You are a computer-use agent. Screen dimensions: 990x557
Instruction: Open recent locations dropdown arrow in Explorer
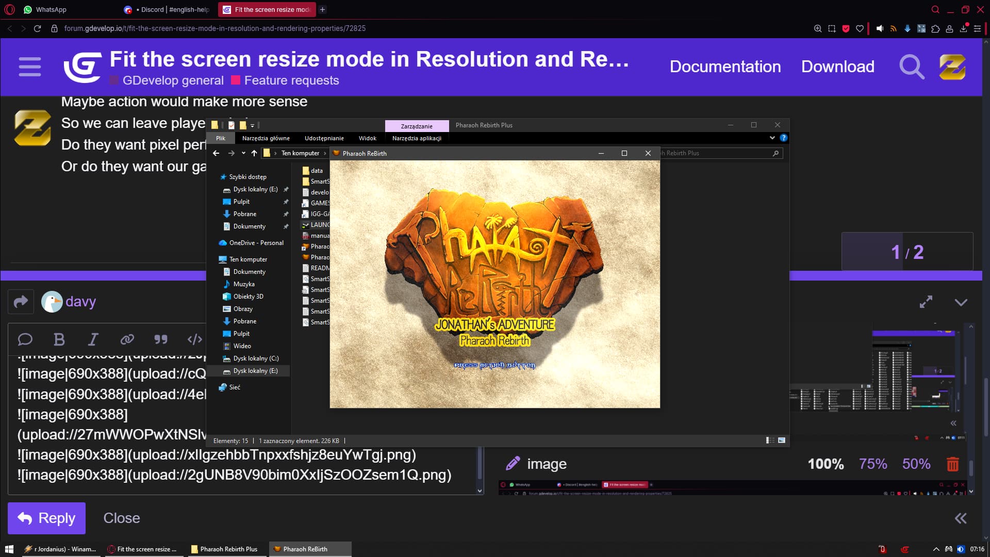coord(243,153)
